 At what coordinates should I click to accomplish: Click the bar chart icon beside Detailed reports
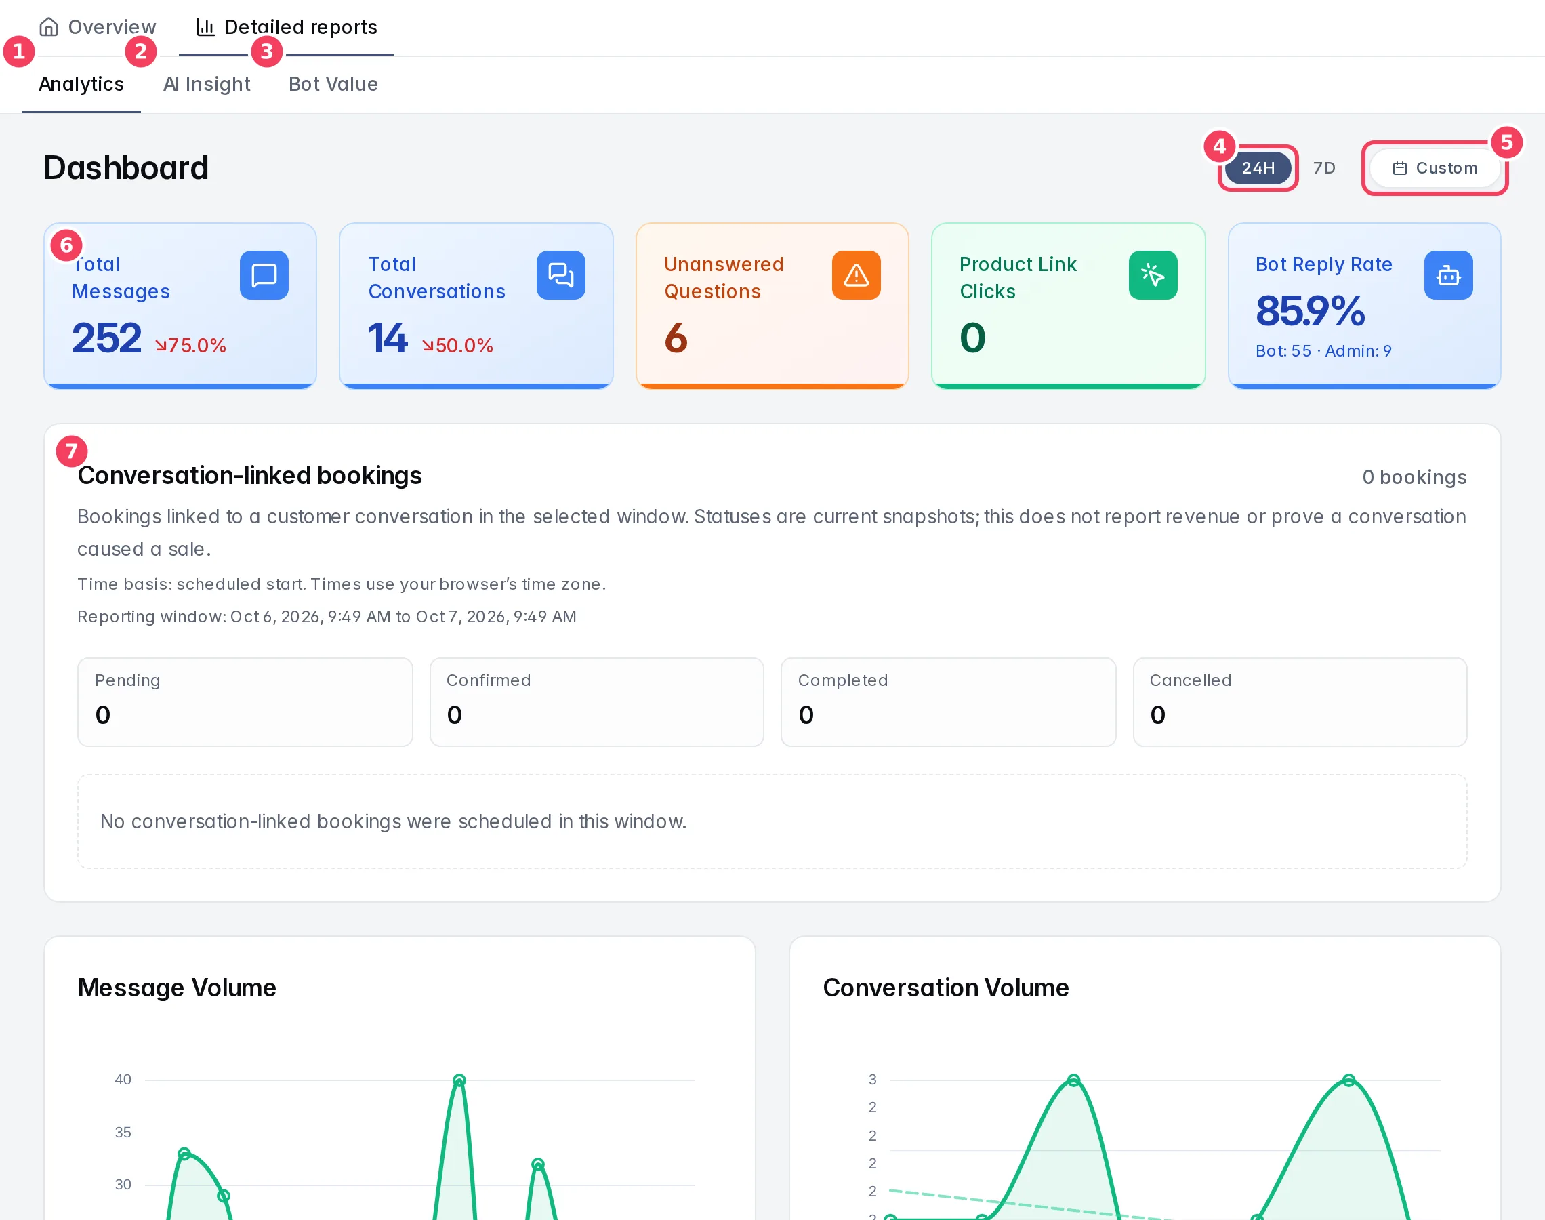(x=205, y=27)
